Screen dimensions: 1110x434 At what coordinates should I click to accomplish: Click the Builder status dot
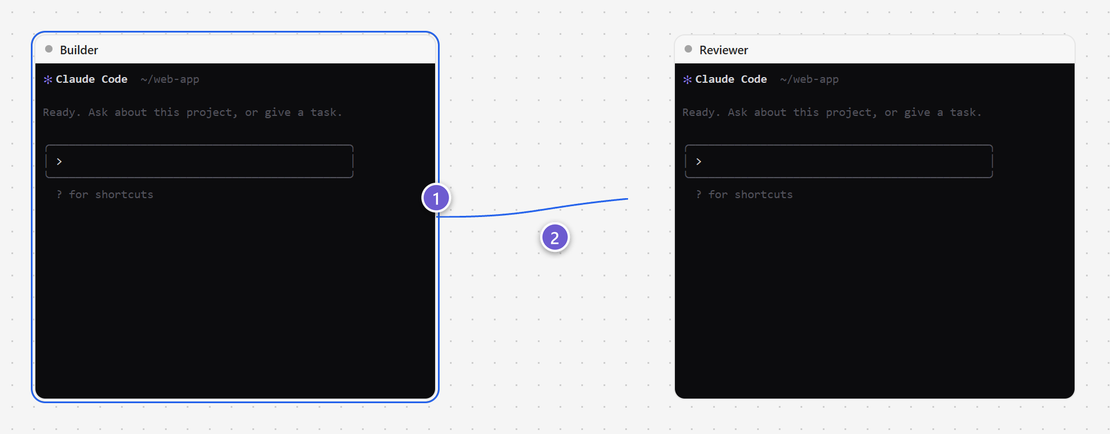tap(49, 49)
